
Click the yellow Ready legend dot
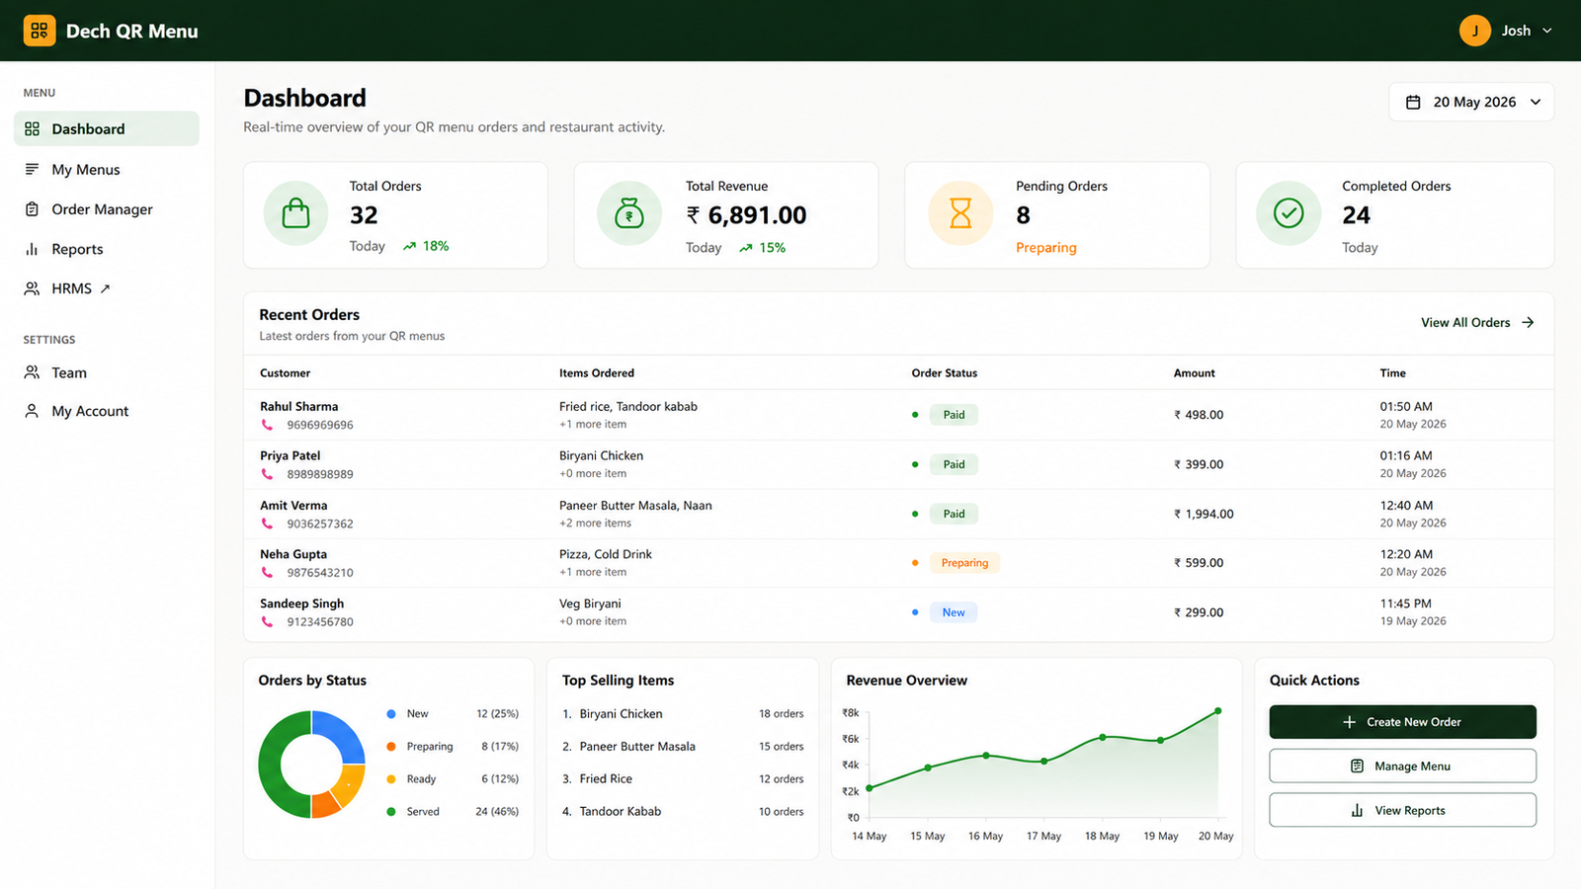pos(391,778)
